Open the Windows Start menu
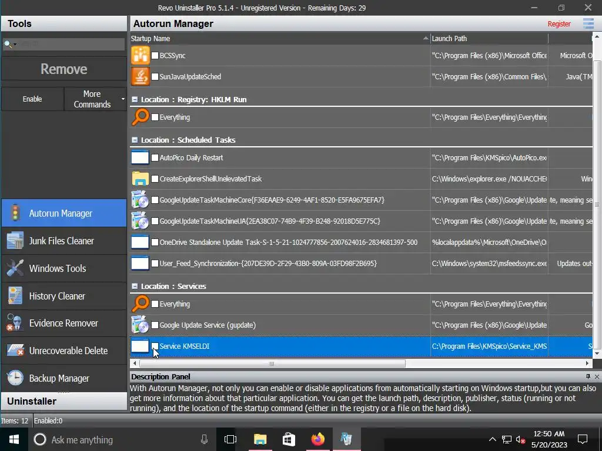The width and height of the screenshot is (602, 451). coord(14,439)
